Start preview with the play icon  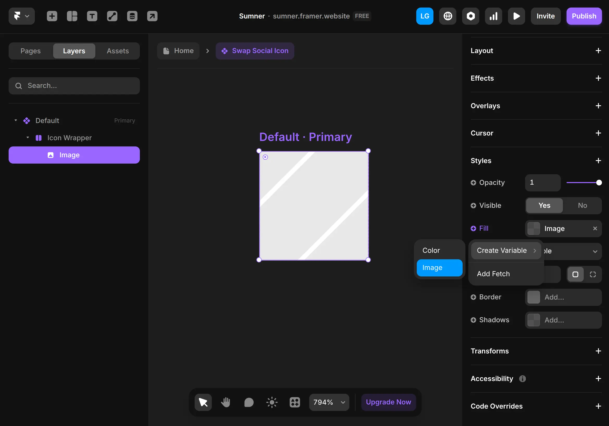click(517, 16)
